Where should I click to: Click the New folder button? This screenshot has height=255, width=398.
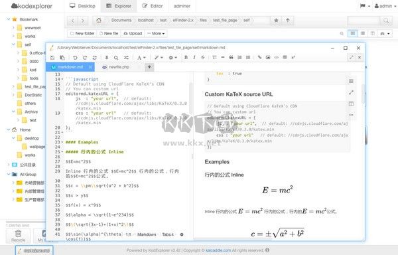[82, 33]
